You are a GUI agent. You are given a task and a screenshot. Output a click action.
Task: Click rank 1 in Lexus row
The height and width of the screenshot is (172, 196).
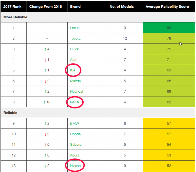[x=13, y=28]
